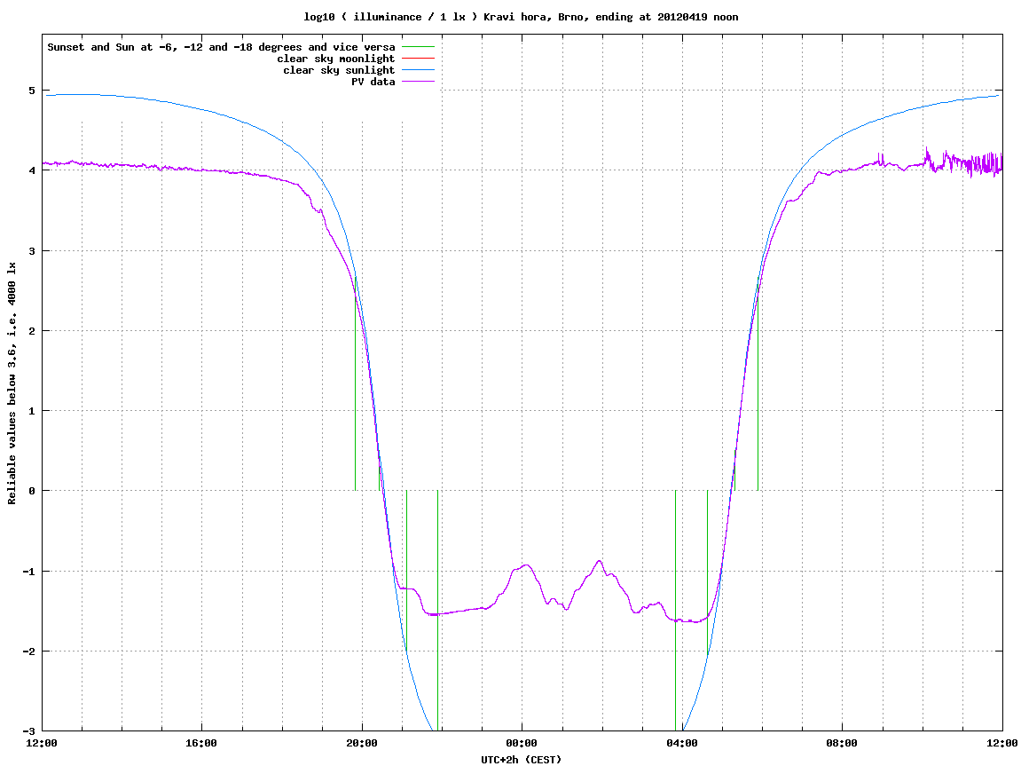
Task: Click y-axis tick label 1
Action: point(32,411)
